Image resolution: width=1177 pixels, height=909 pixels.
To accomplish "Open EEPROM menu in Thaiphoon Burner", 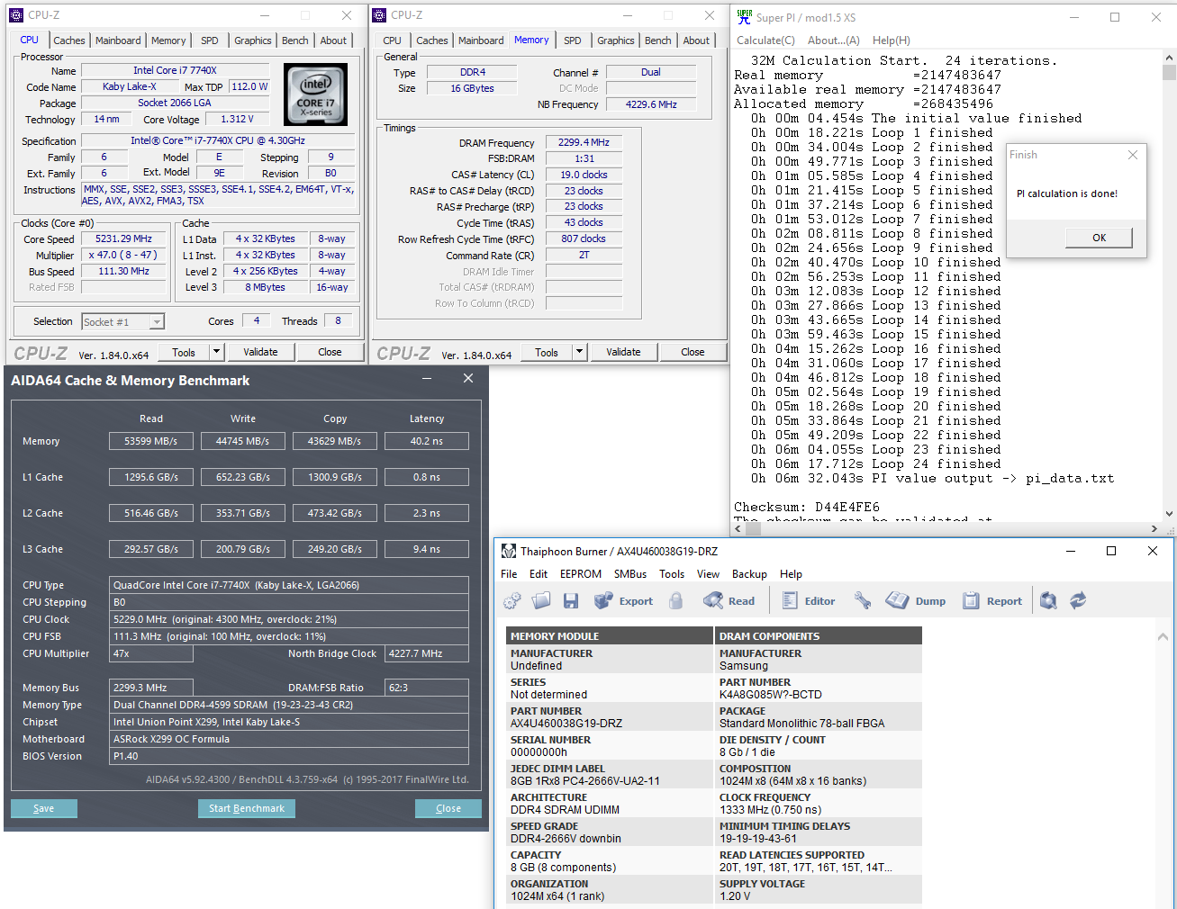I will tap(581, 574).
